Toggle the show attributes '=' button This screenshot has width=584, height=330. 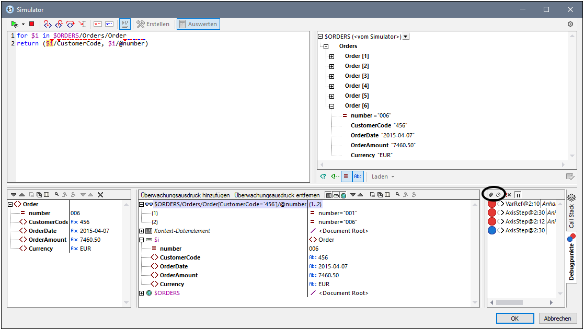346,176
